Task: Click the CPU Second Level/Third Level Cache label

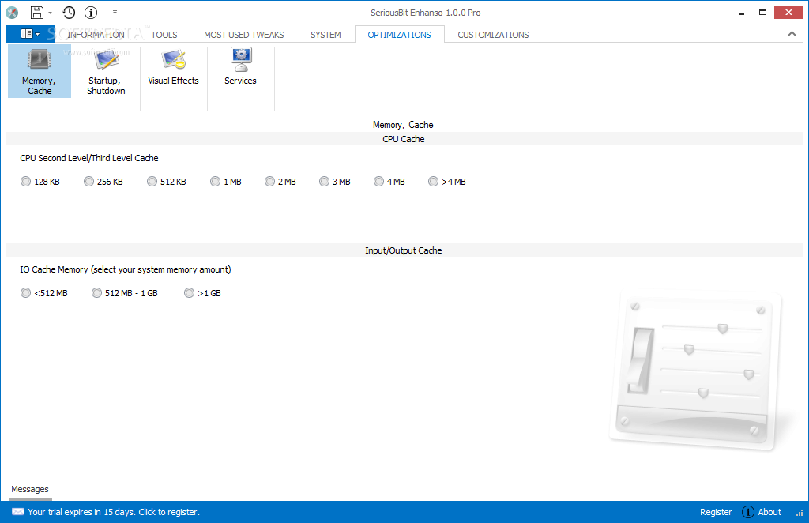Action: pos(88,158)
